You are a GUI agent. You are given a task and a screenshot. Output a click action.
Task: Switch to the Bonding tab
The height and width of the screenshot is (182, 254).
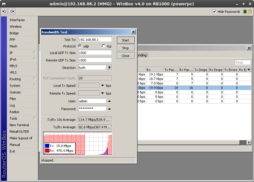[141, 55]
